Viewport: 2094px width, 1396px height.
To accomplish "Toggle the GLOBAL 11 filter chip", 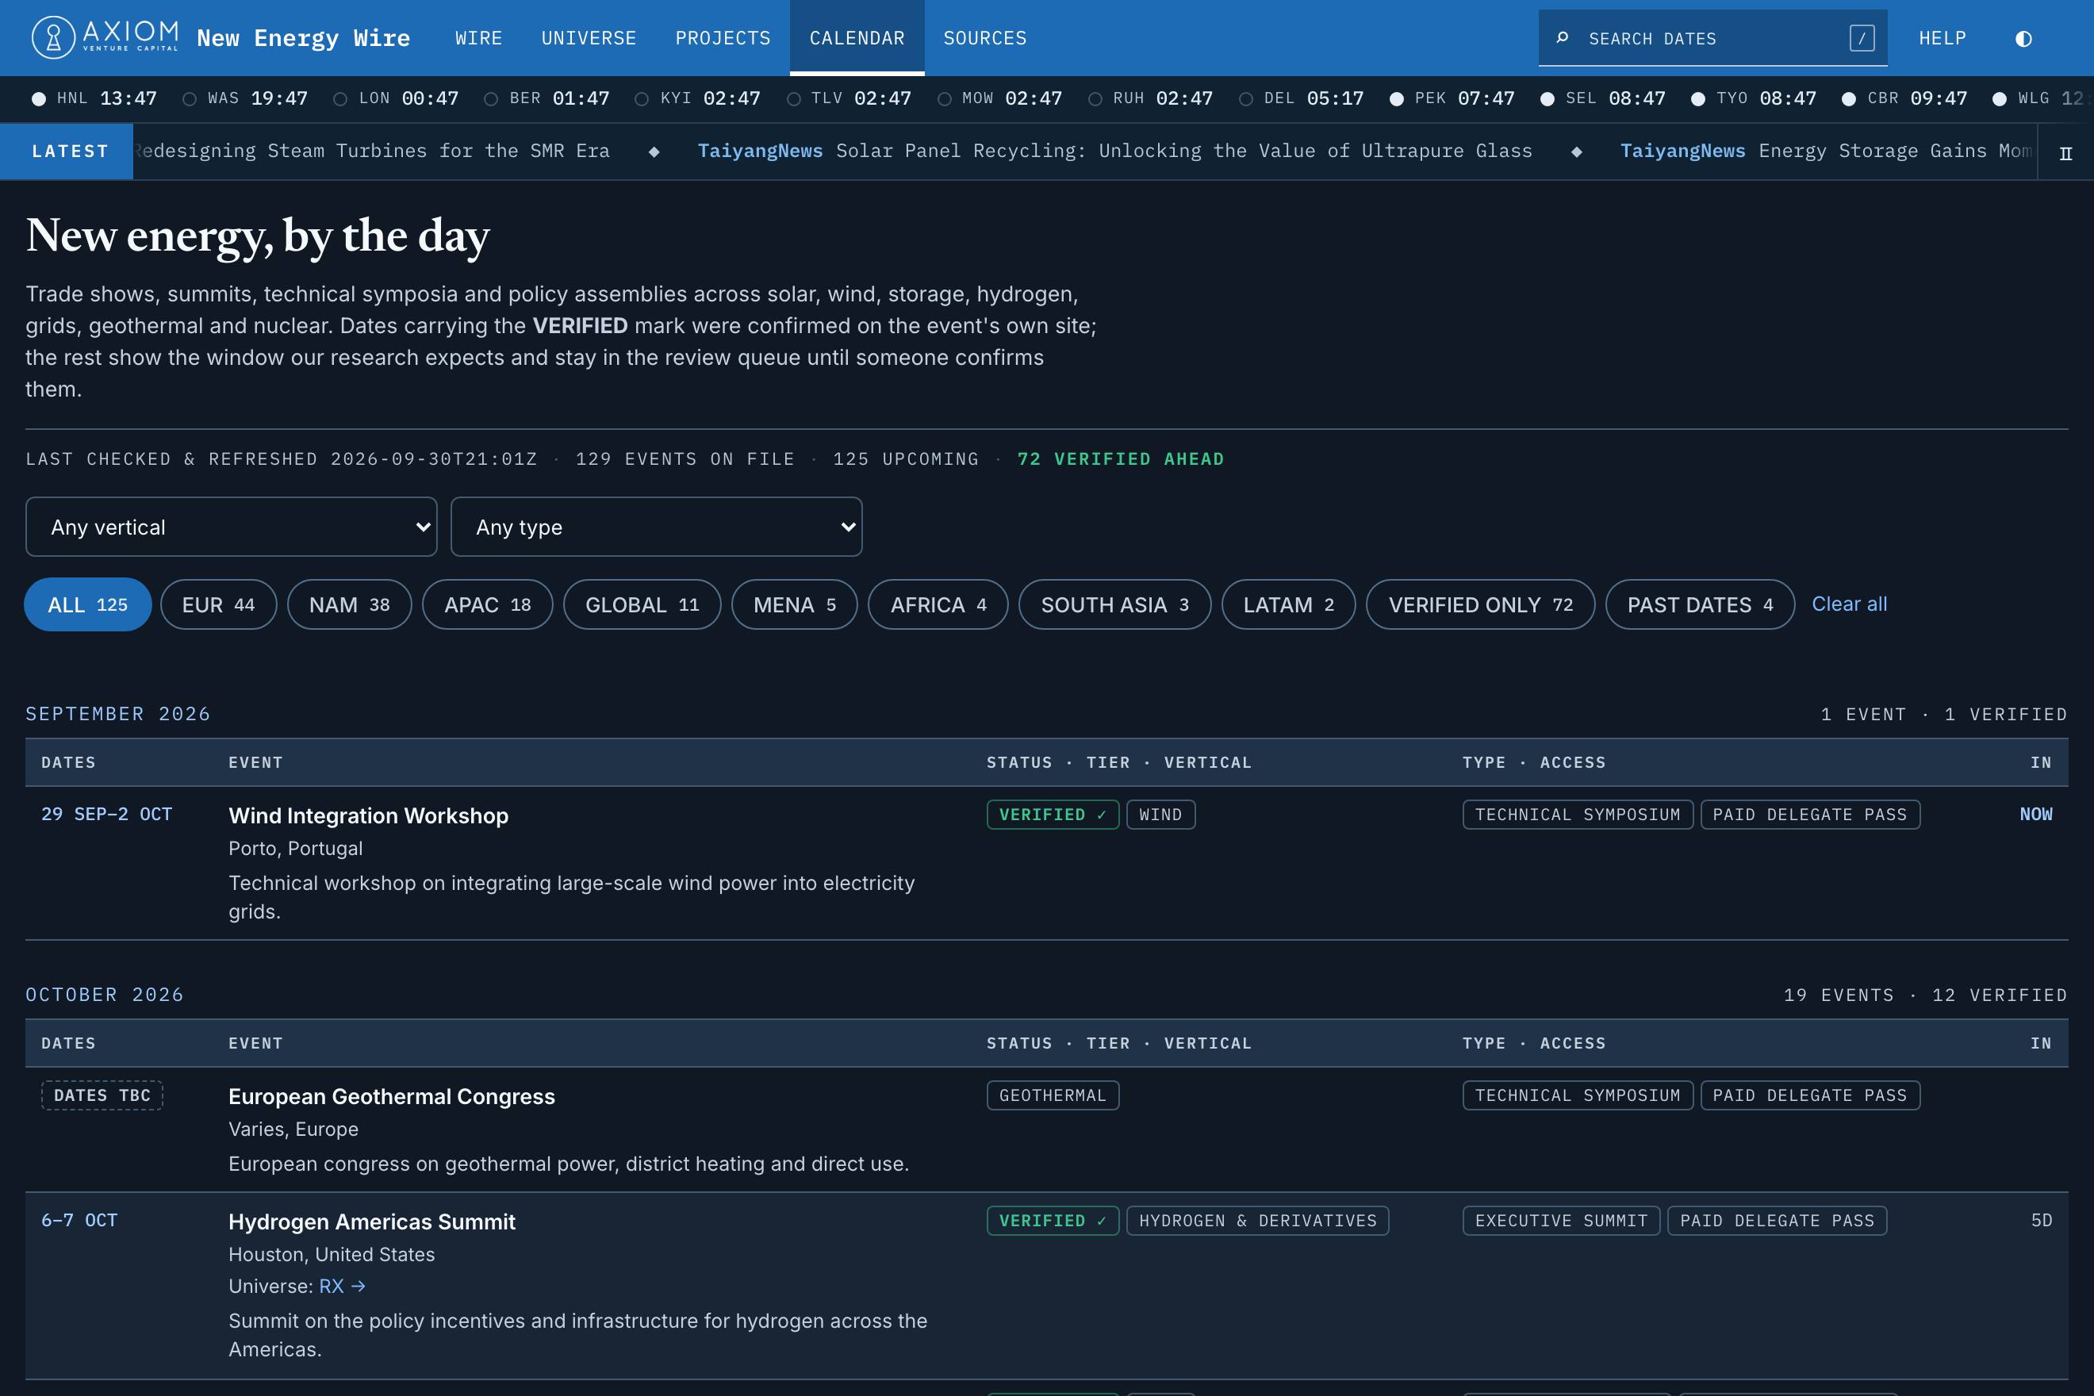I will pos(642,604).
